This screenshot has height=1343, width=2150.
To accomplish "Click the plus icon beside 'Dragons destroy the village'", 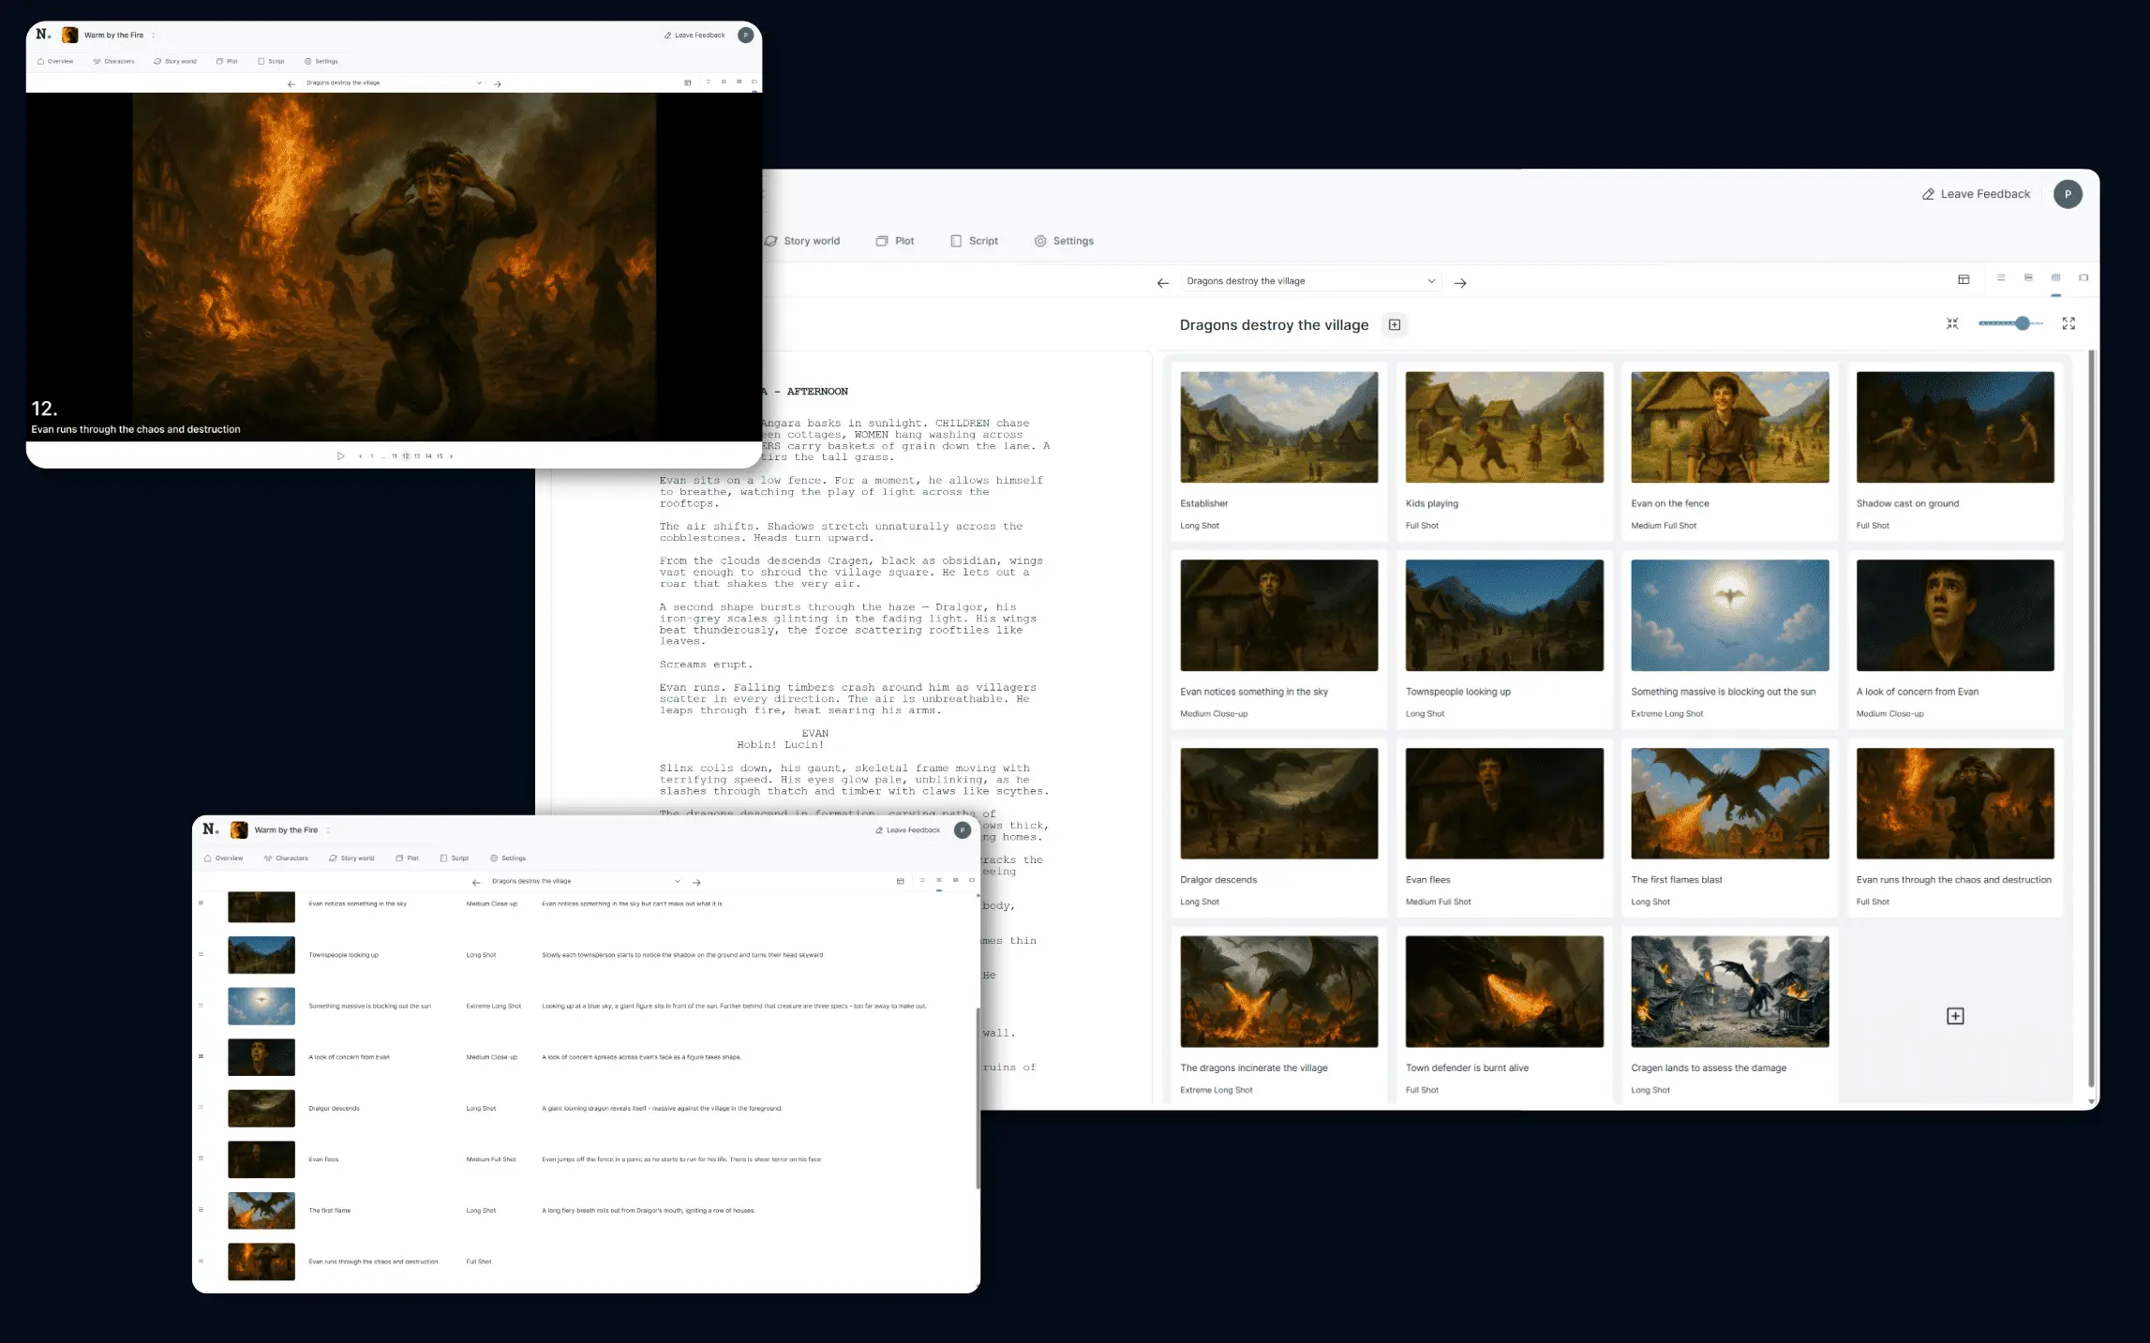I will click(1395, 324).
